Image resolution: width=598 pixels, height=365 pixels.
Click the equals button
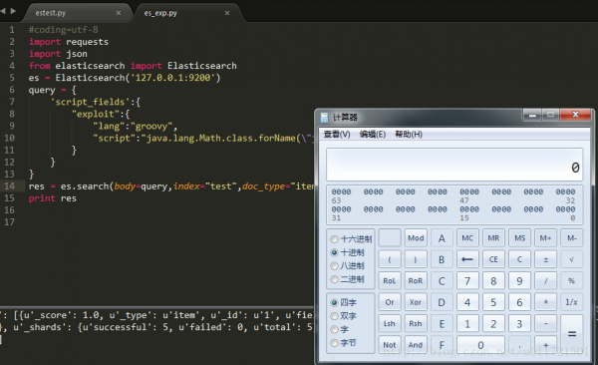click(x=572, y=334)
